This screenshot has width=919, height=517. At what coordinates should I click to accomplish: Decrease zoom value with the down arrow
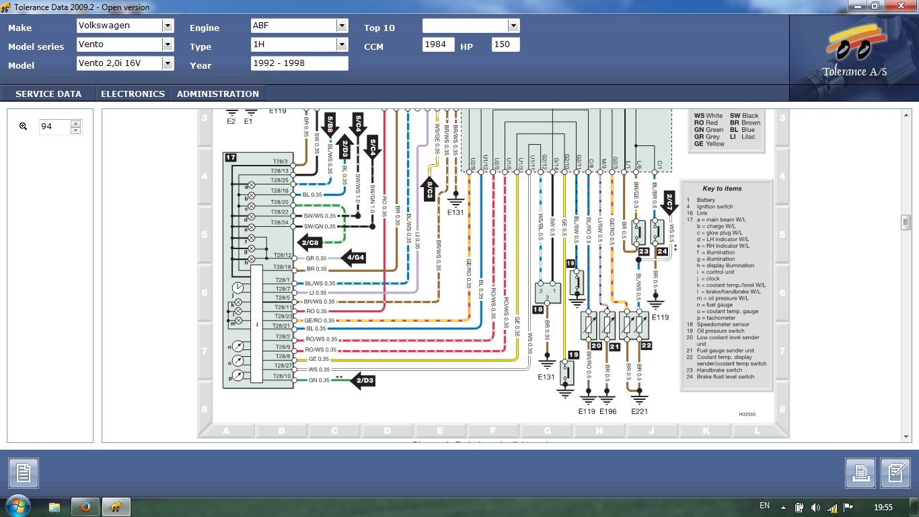(75, 130)
